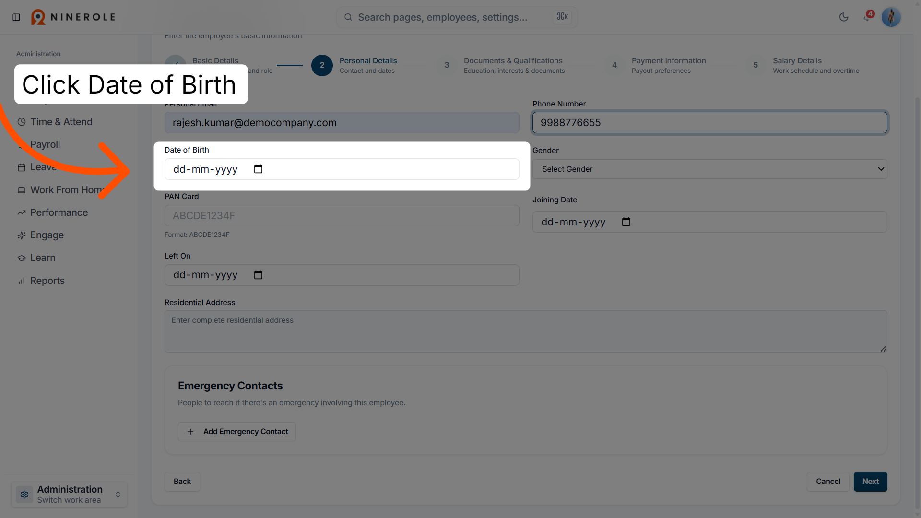Click the Performance trend icon
The height and width of the screenshot is (518, 921).
22,212
